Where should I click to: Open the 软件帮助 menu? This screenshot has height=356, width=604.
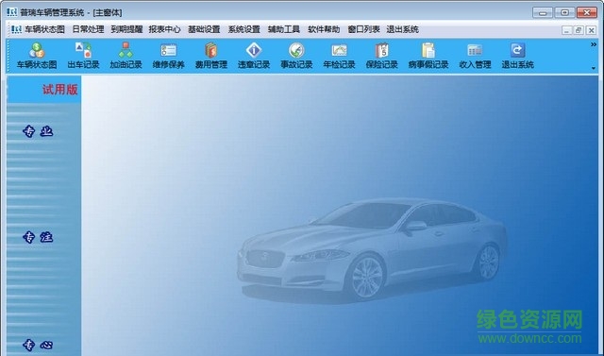(324, 29)
